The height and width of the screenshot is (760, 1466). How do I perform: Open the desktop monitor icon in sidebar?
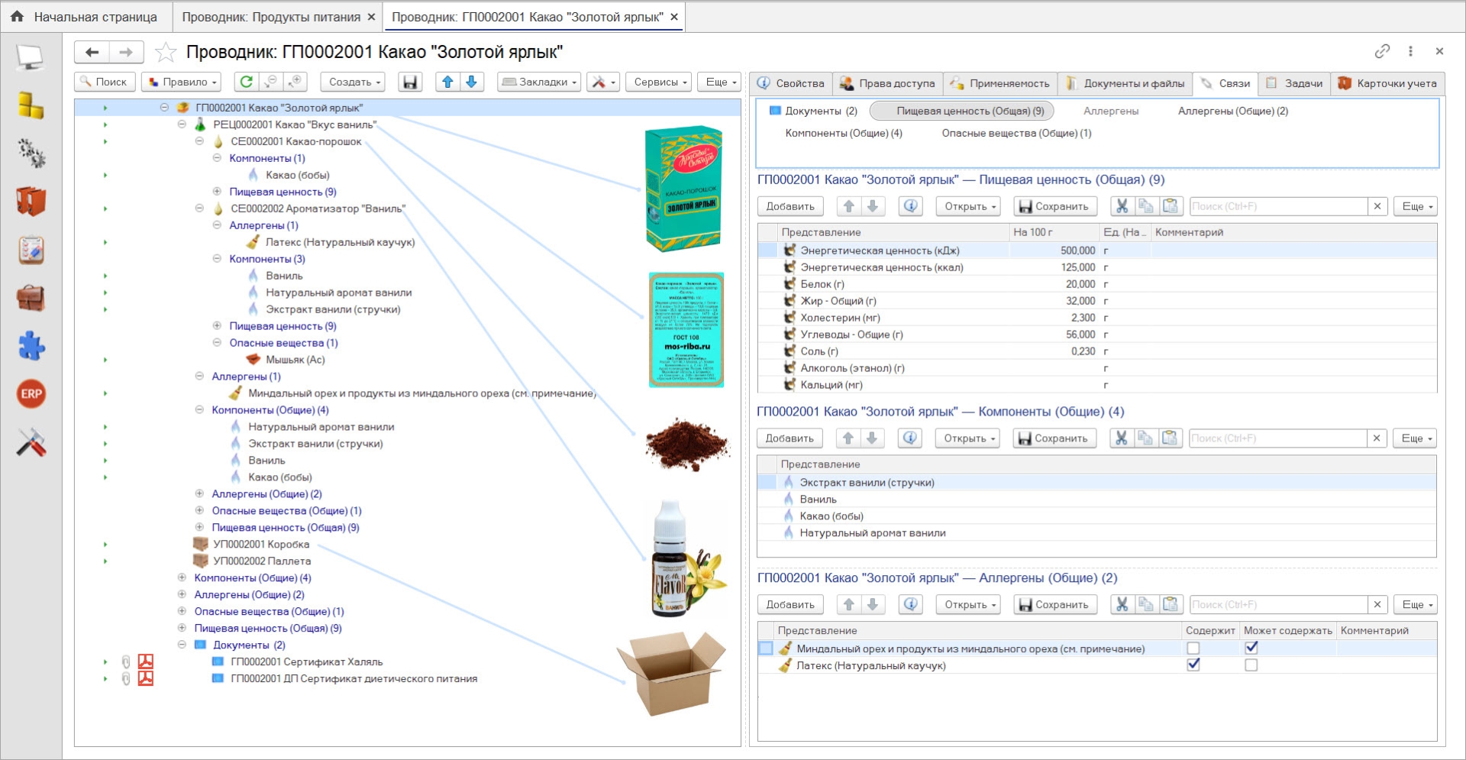[31, 57]
